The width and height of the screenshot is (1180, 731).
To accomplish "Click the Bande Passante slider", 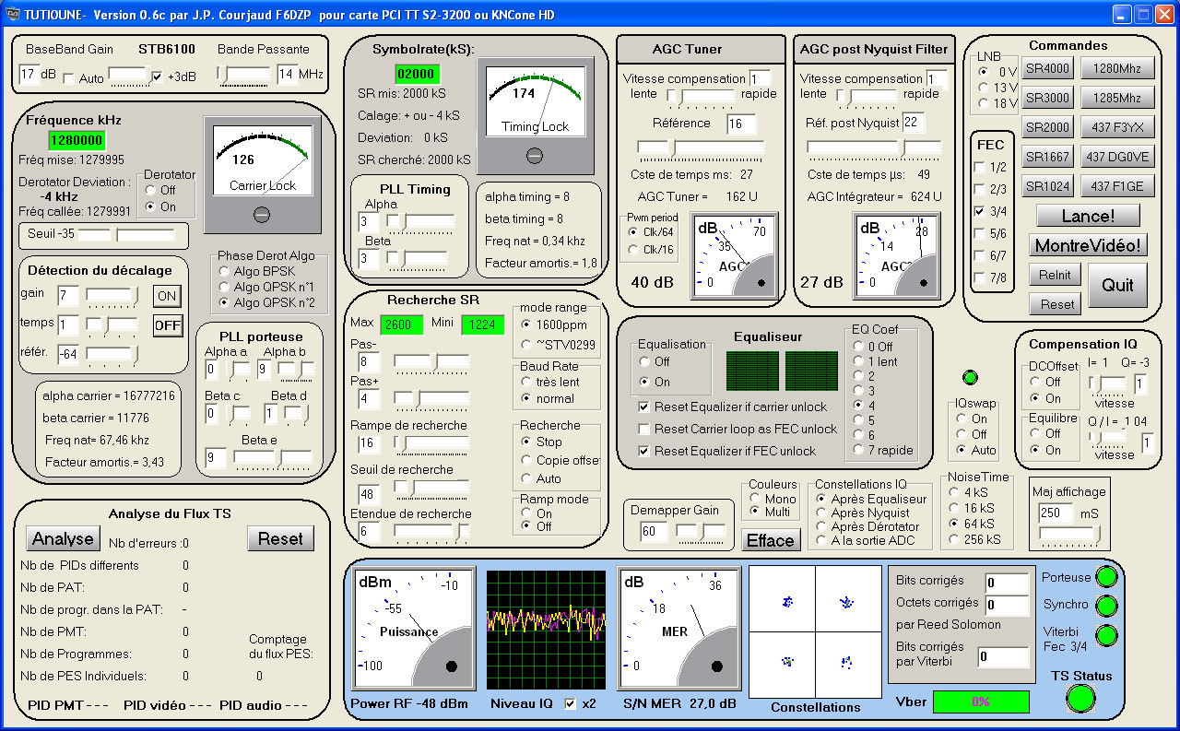I will point(243,74).
